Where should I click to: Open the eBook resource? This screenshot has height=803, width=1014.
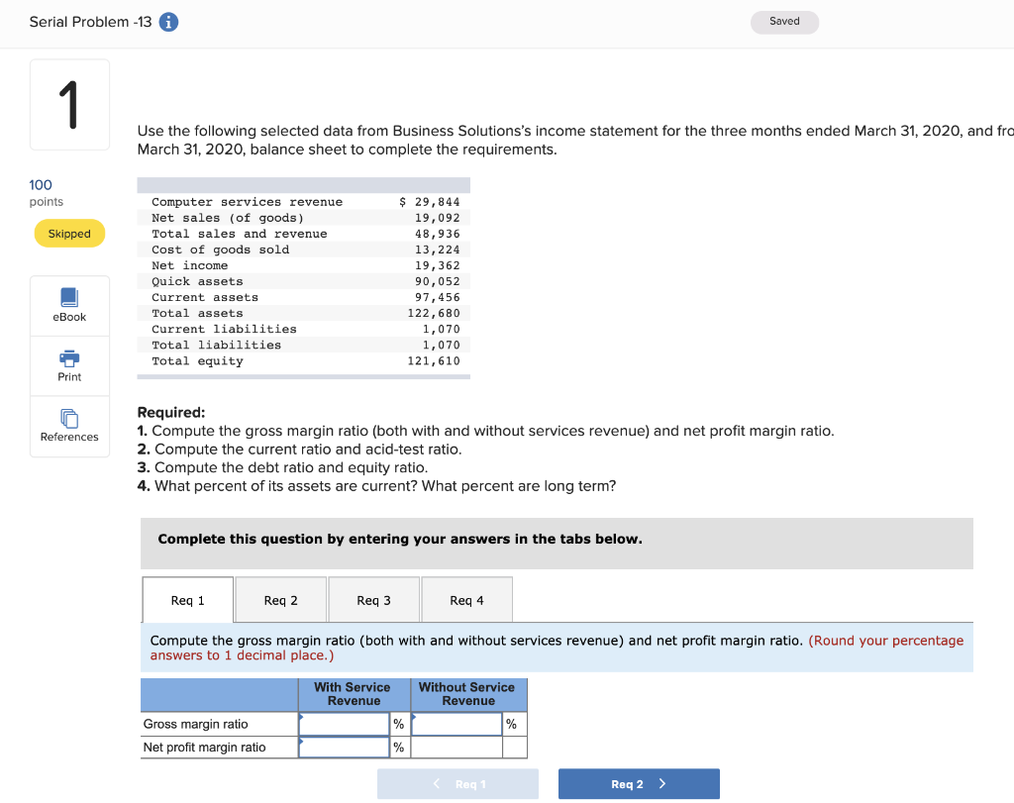point(68,304)
